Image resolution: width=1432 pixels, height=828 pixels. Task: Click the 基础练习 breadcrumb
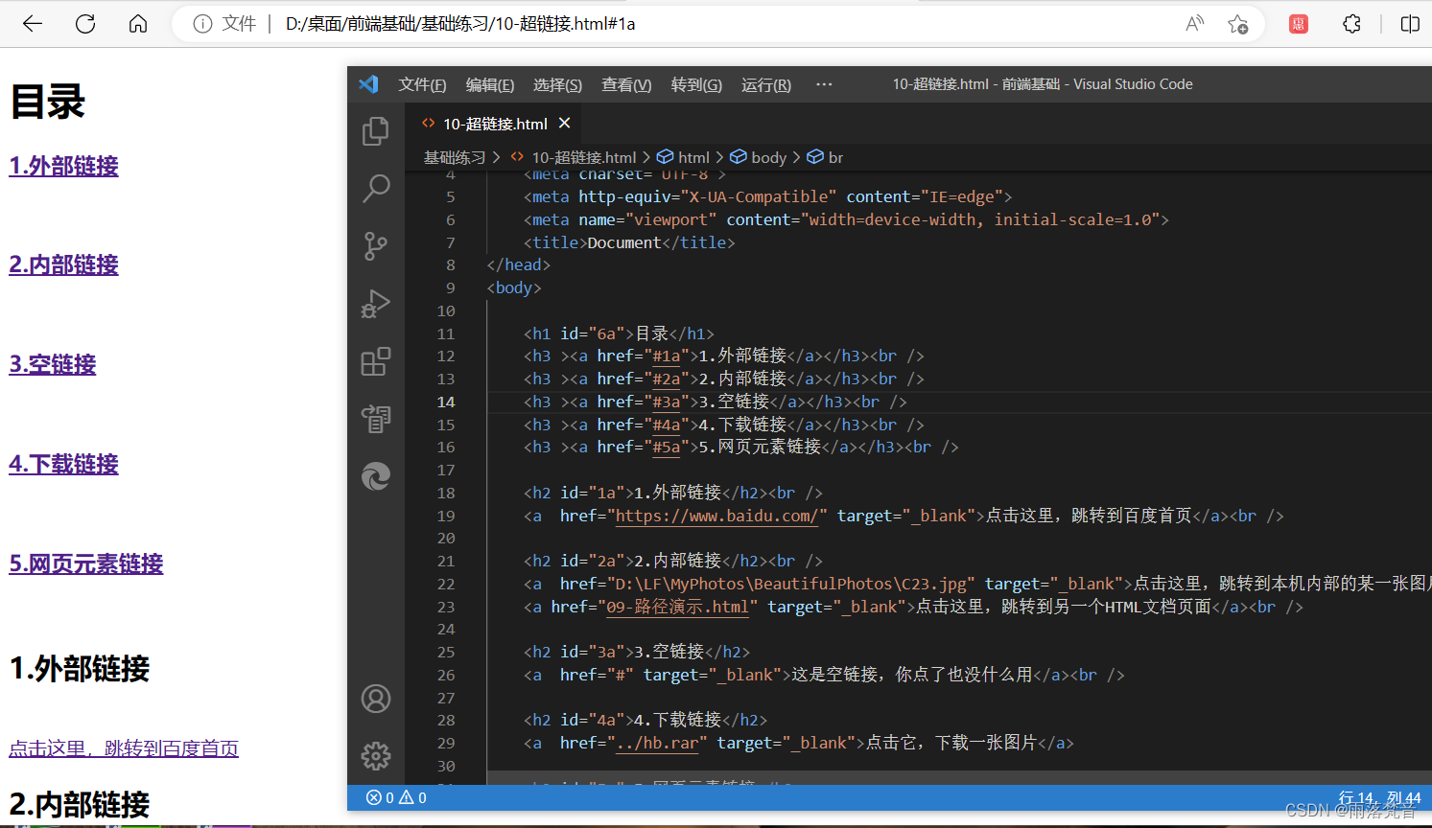455,157
